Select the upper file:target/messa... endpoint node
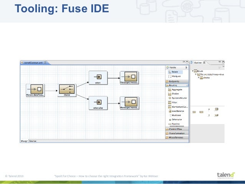The height and width of the screenshot is (184, 245). click(129, 78)
